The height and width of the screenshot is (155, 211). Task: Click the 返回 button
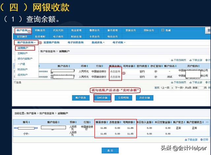pos(110,150)
